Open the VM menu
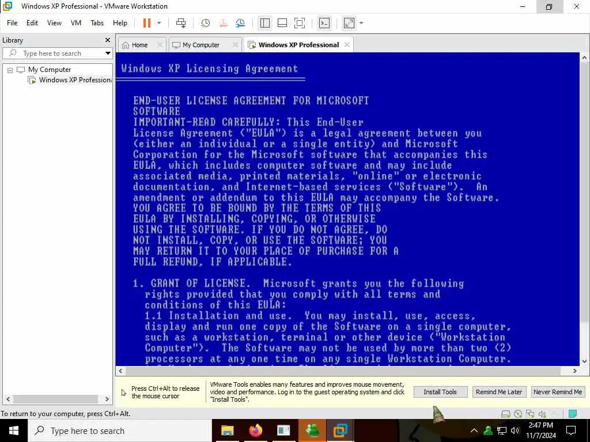The width and height of the screenshot is (590, 442). click(76, 23)
